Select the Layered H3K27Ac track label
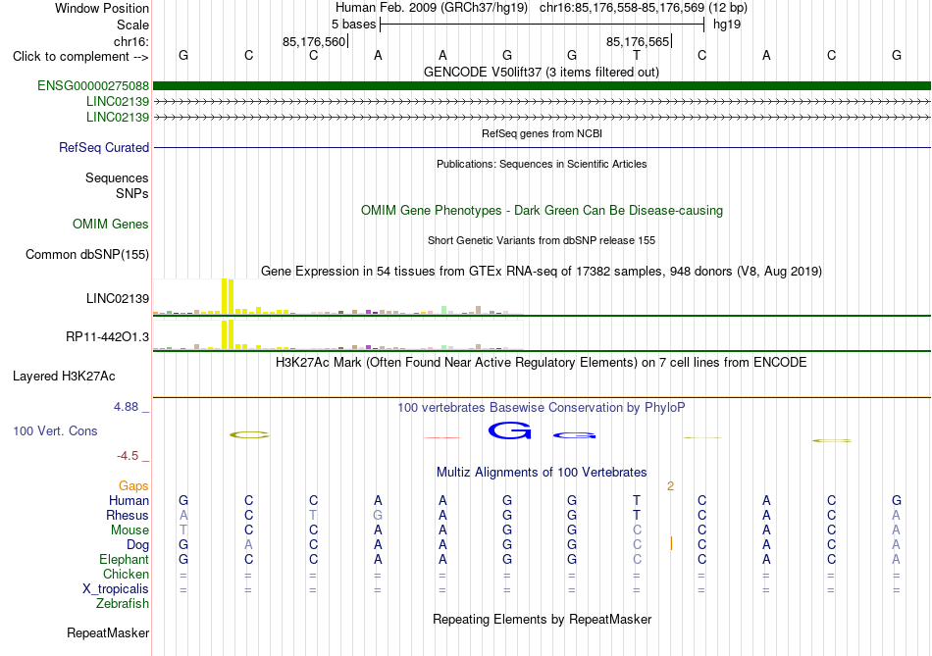This screenshot has height=656, width=932. pos(64,377)
